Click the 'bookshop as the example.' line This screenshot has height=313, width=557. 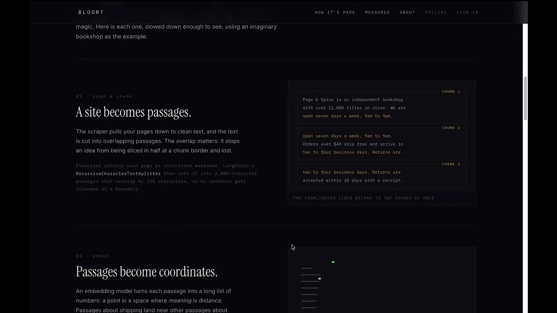pos(111,37)
